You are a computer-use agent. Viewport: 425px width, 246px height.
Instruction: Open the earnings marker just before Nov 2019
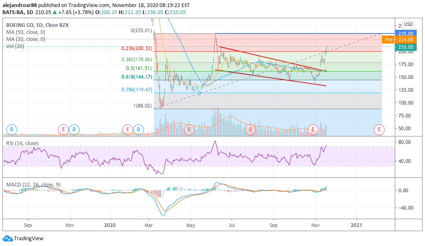(x=63, y=130)
